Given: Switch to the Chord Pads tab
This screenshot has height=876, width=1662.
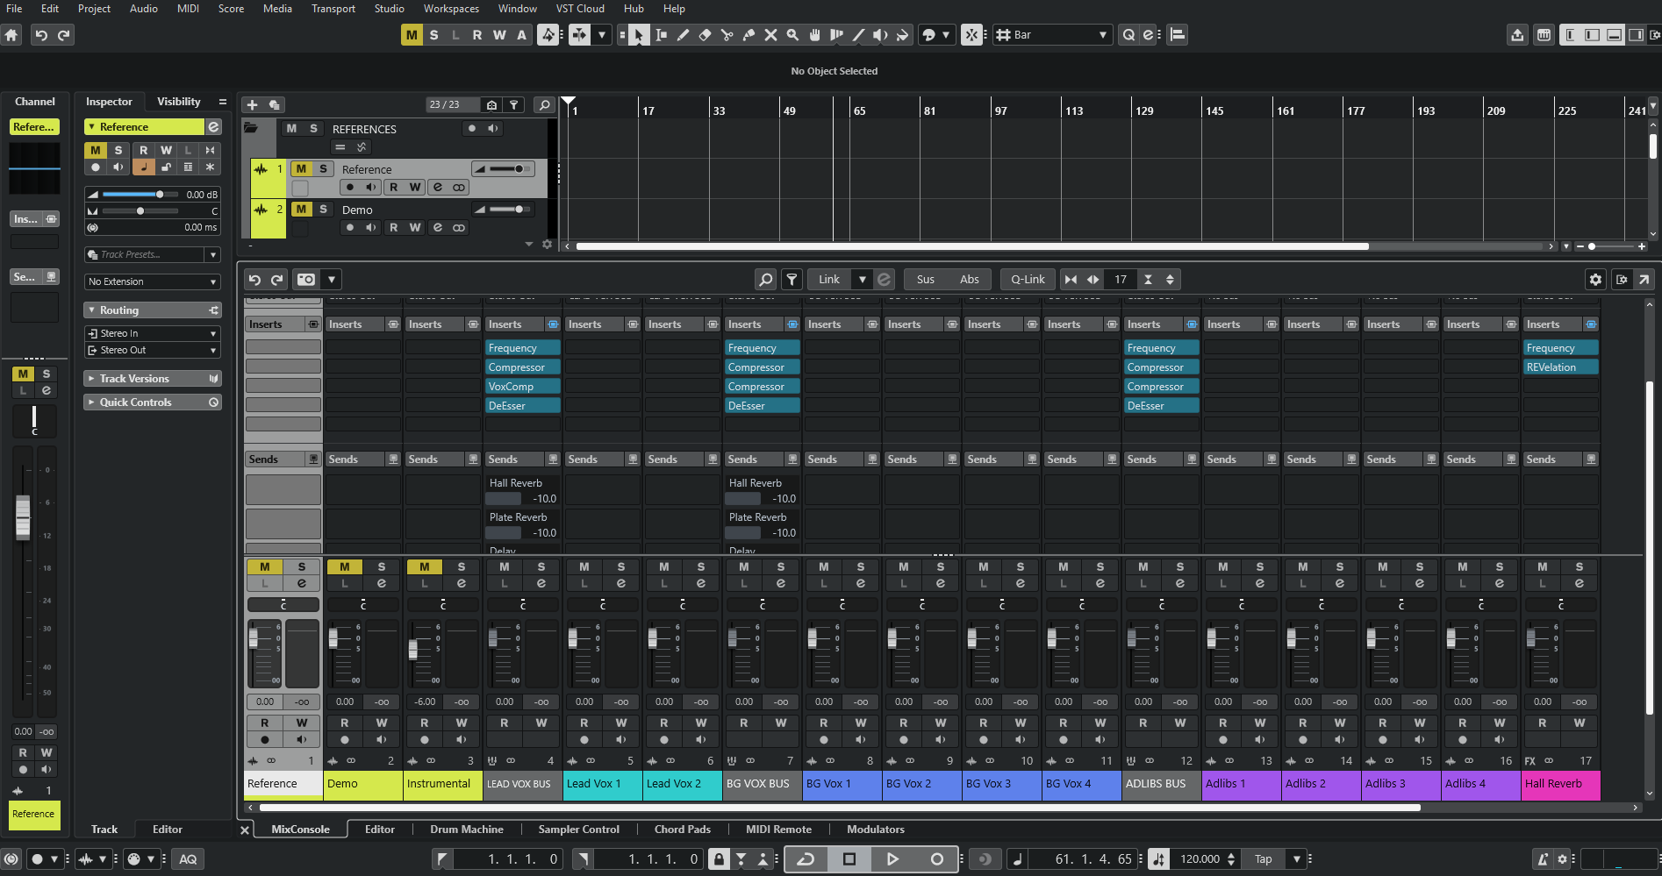Looking at the screenshot, I should (682, 829).
